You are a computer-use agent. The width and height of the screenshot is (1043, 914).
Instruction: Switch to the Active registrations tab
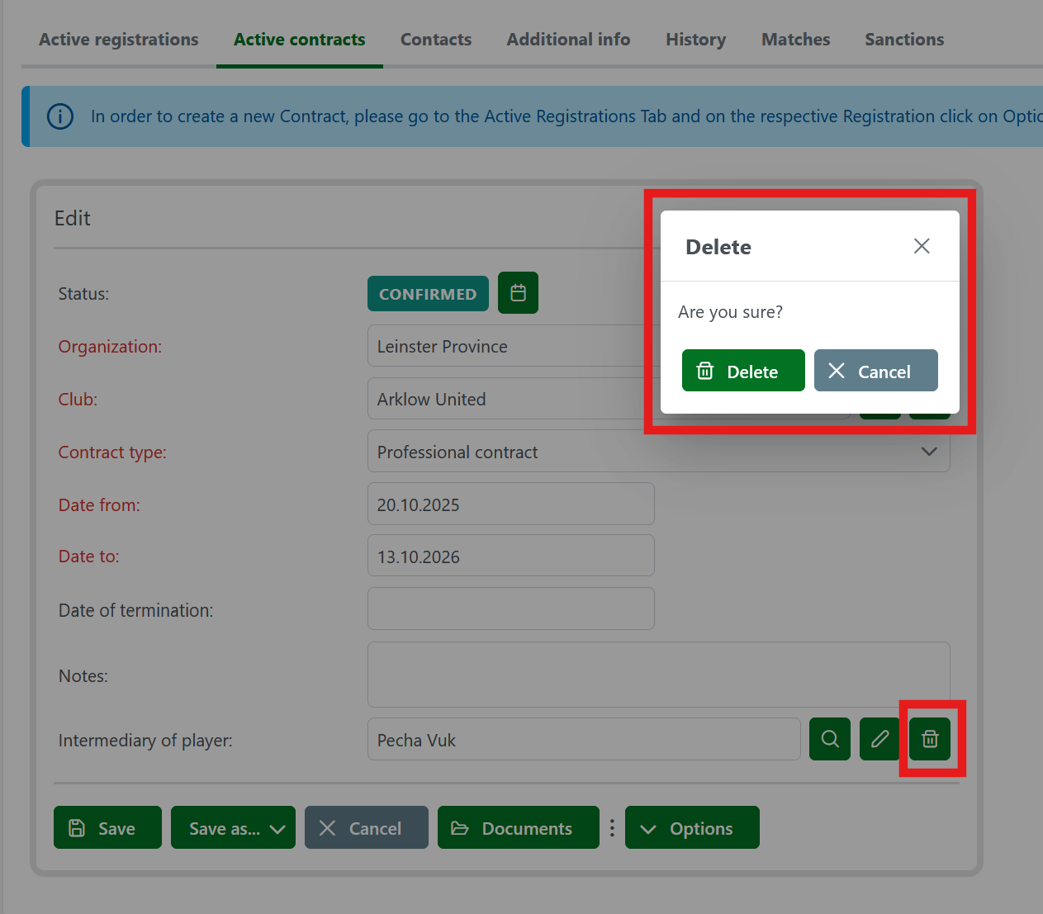click(119, 40)
